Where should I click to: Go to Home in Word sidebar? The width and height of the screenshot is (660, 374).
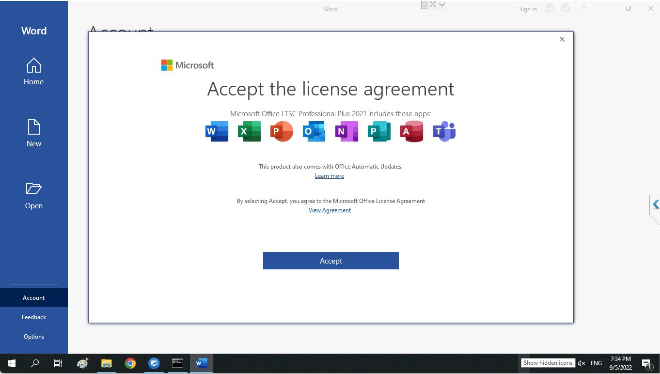[34, 72]
